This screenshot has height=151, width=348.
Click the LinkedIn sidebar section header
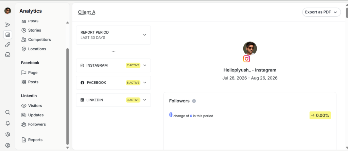pos(29,96)
